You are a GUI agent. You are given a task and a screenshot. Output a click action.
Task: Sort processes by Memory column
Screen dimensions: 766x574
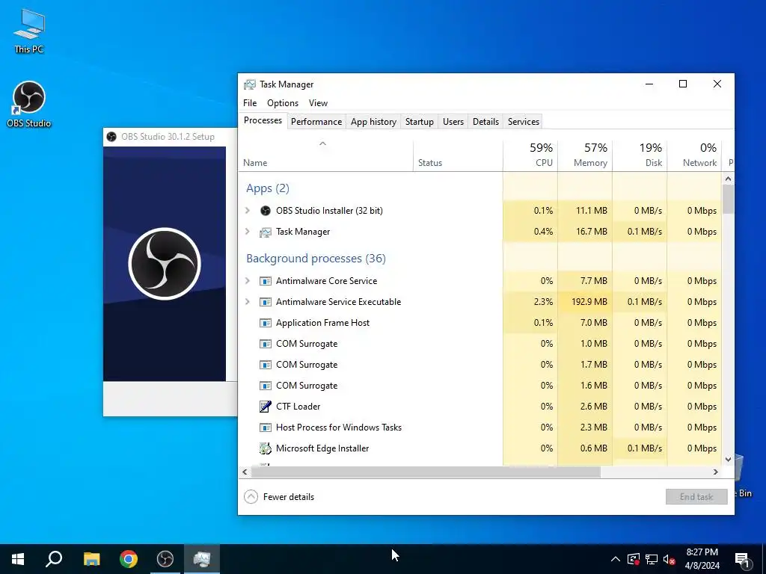point(585,155)
